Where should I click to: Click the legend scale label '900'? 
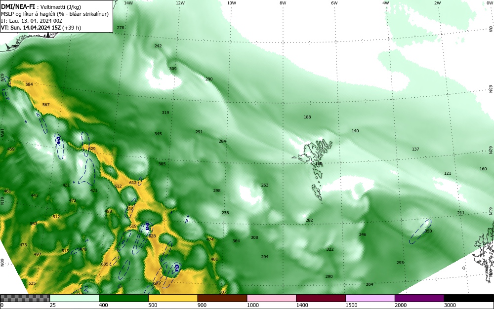coord(202,305)
